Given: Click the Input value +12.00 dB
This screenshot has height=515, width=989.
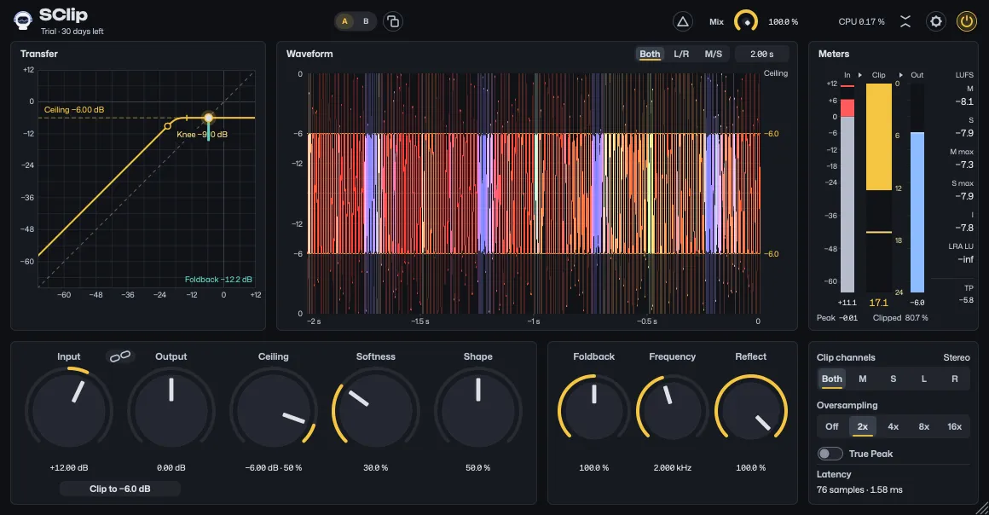Looking at the screenshot, I should 69,468.
